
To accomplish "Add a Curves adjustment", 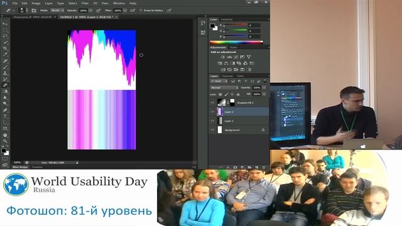I will click(x=236, y=57).
